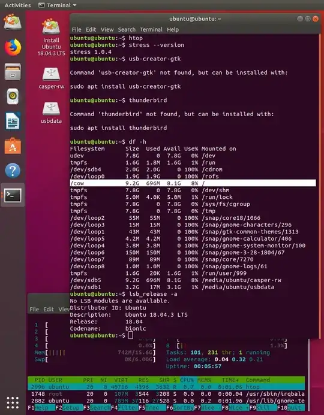
Task: Expand the Terminal app menu dropdown
Action: 58,5
